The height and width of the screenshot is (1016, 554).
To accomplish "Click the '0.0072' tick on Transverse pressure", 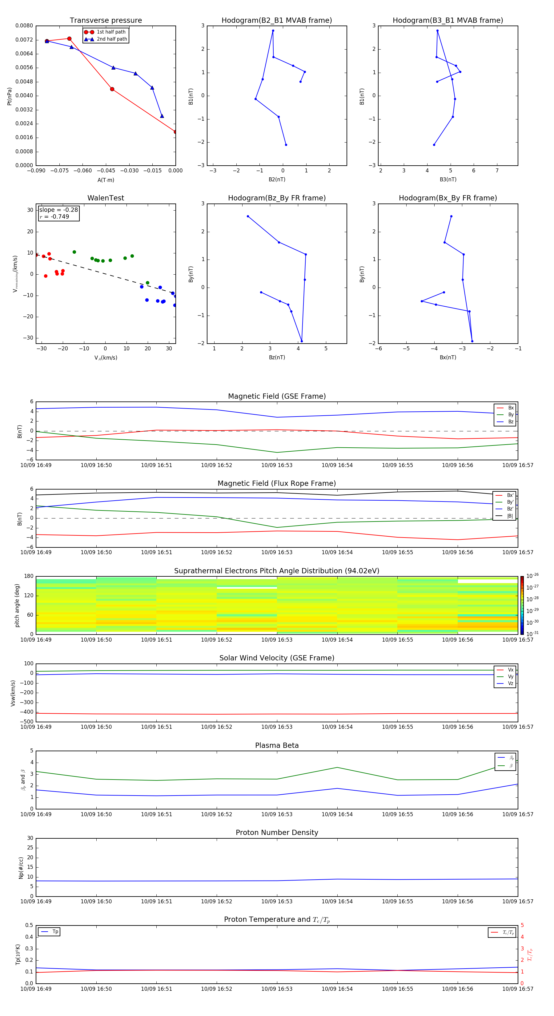I will [24, 40].
